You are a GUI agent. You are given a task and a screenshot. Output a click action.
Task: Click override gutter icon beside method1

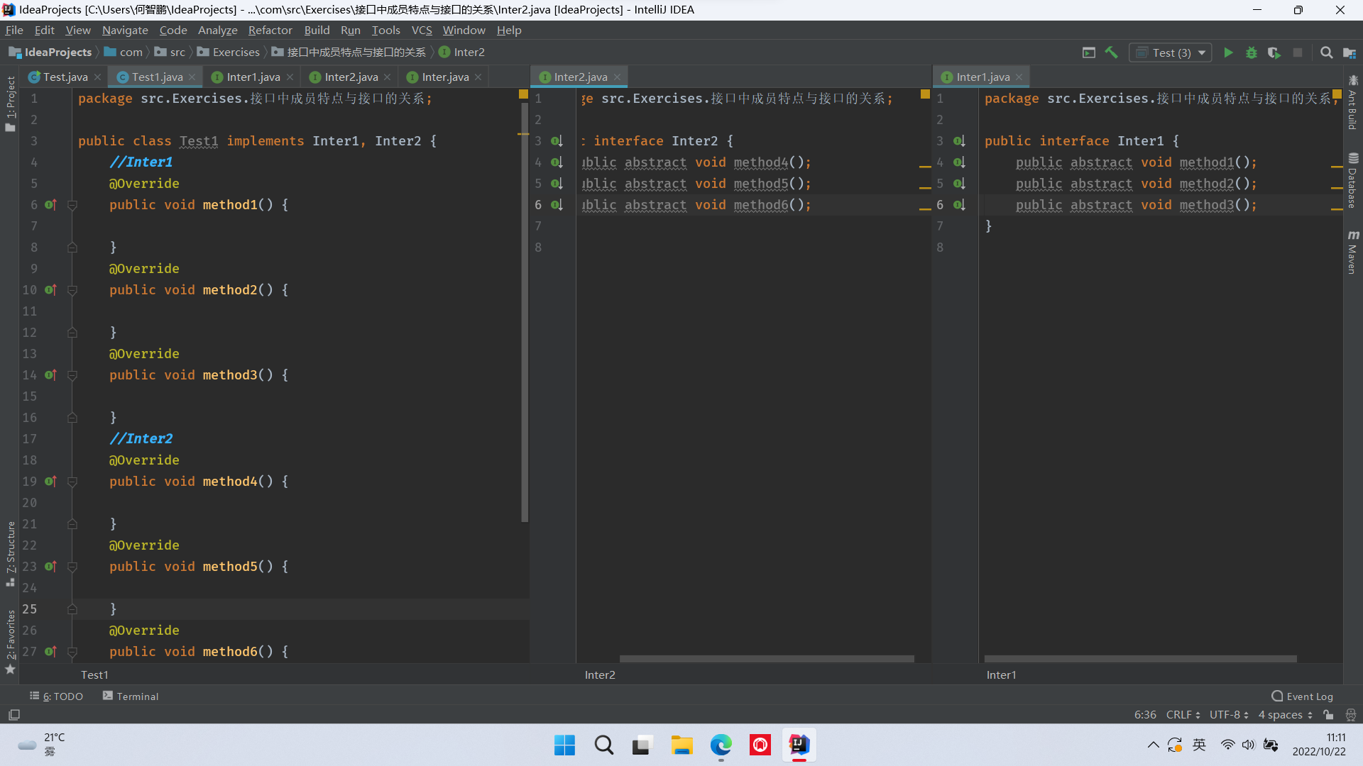point(50,205)
